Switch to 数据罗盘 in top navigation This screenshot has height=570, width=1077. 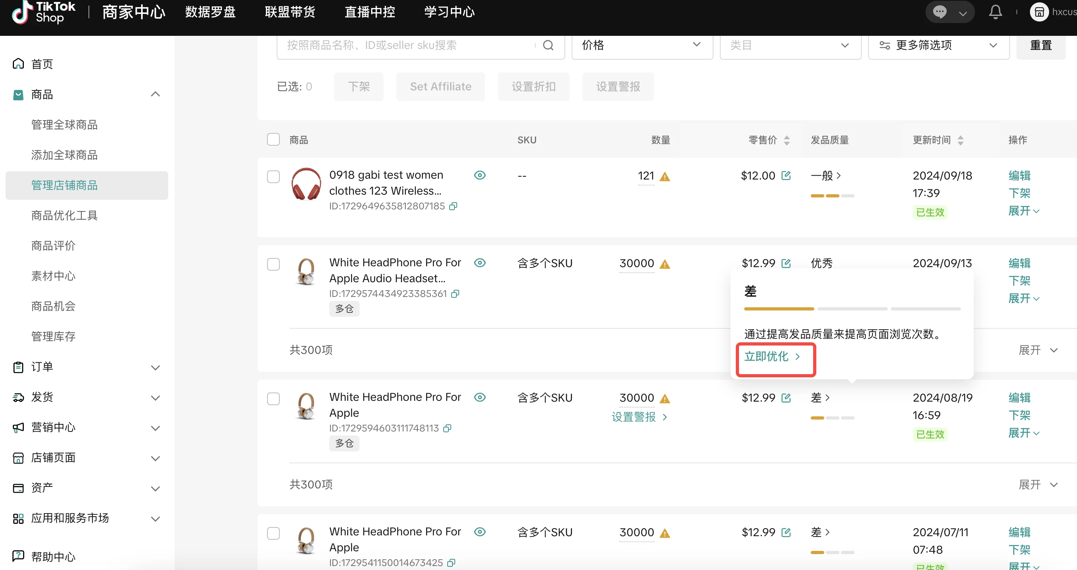coord(210,12)
